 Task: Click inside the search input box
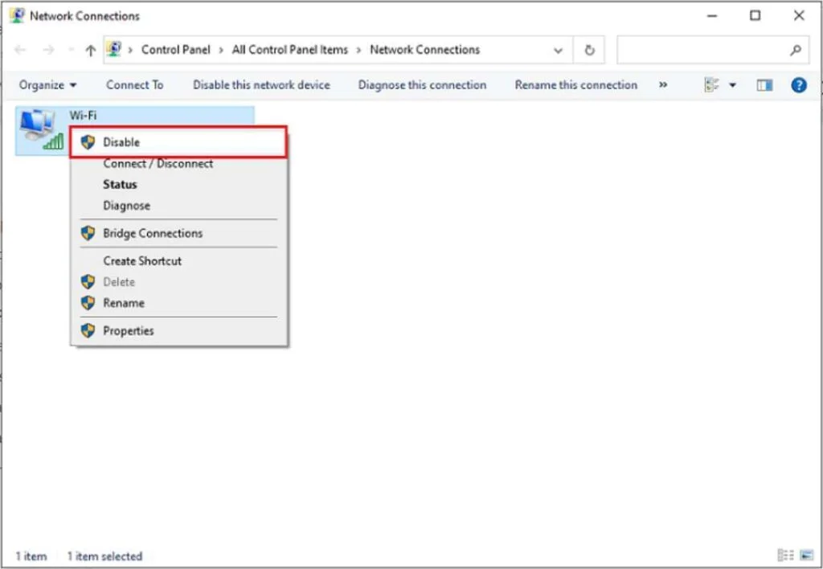(699, 50)
